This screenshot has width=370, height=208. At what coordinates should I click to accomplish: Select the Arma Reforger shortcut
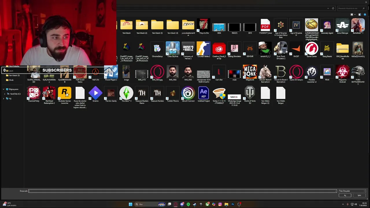[x=343, y=27]
